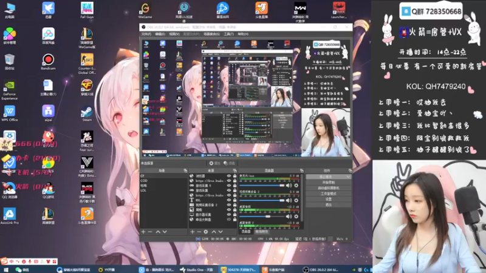Mute third mixer channel speaker icon

pyautogui.click(x=289, y=217)
